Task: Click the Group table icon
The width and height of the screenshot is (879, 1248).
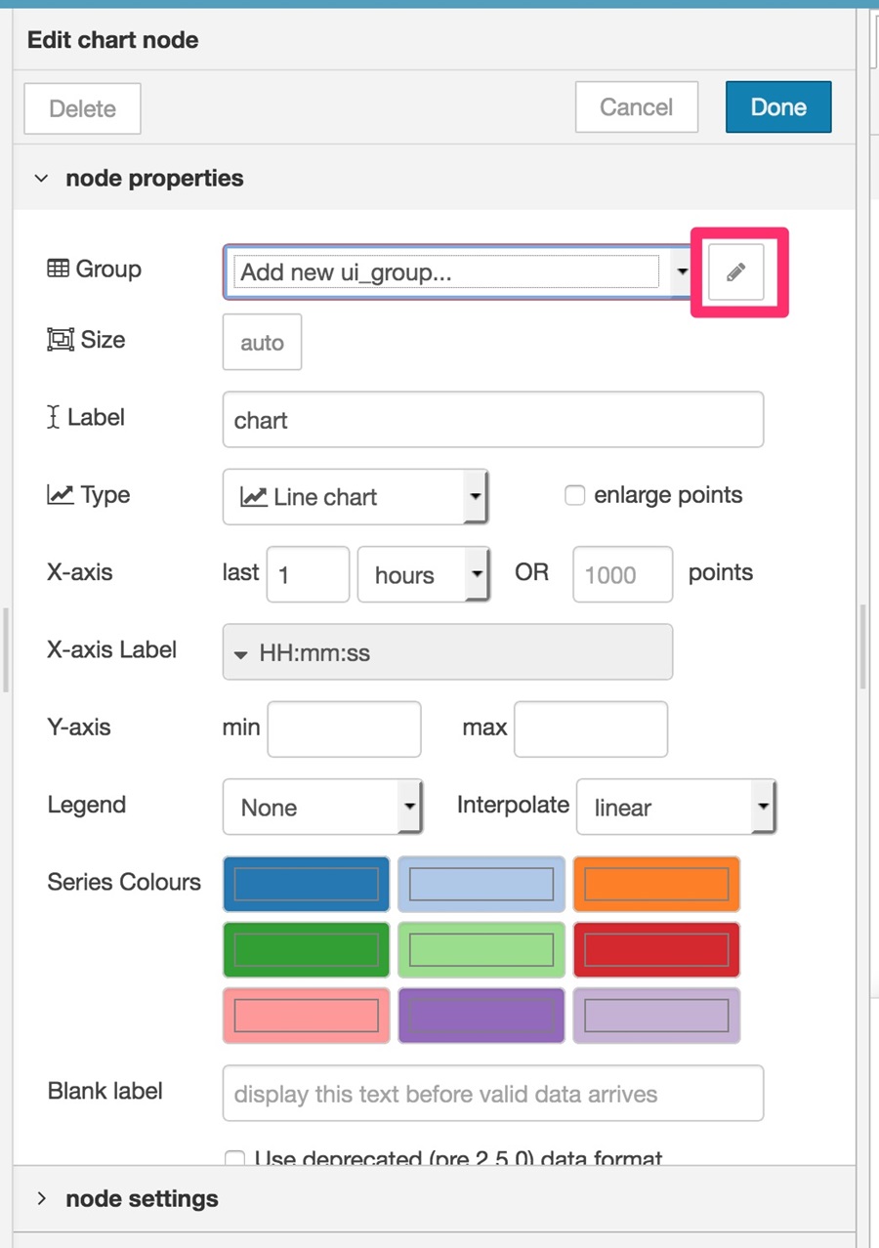Action: tap(58, 269)
